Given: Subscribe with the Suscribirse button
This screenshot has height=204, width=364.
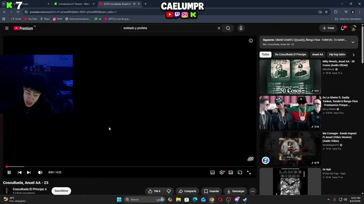Looking at the screenshot, I should click(x=61, y=191).
